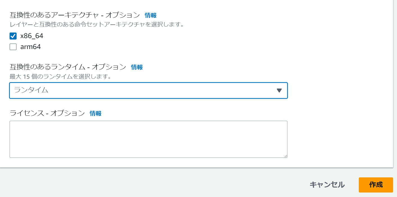
Task: Click inside the license text area
Action: pos(148,139)
